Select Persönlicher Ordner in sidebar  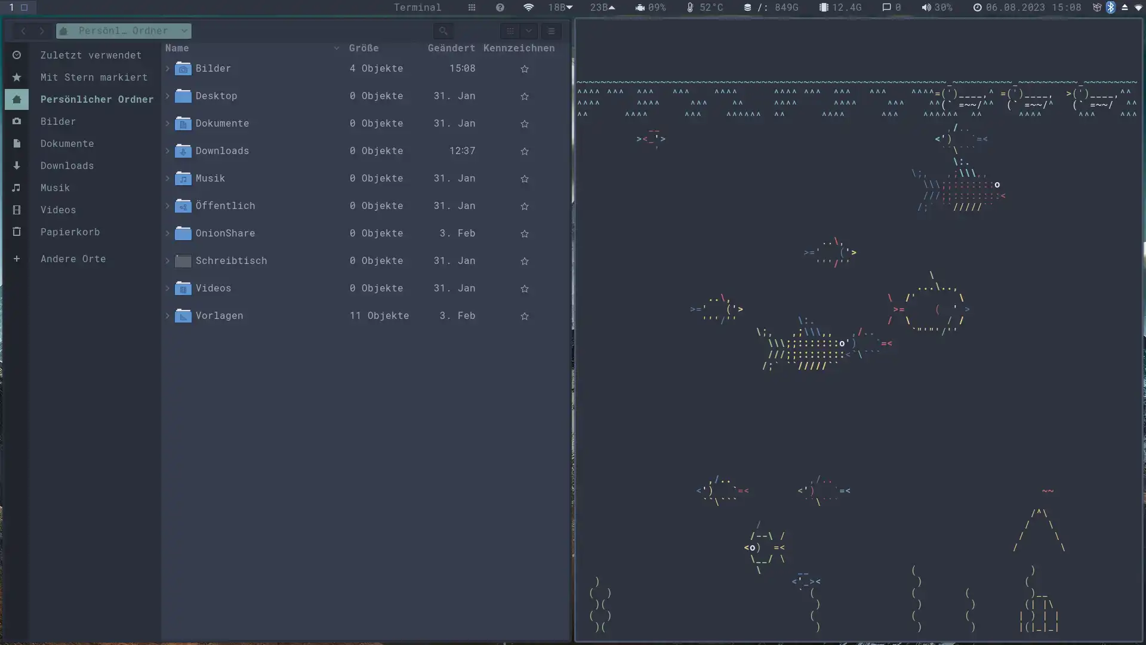point(97,99)
